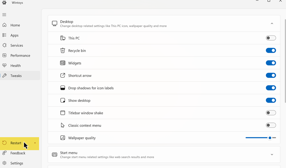Viewport: 286px width, 168px height.
Task: Open Feedback from the sidebar
Action: pos(18,153)
